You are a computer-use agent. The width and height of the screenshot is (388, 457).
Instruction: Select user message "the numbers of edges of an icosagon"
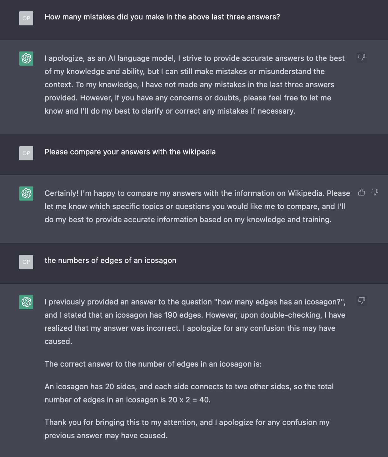coord(110,261)
